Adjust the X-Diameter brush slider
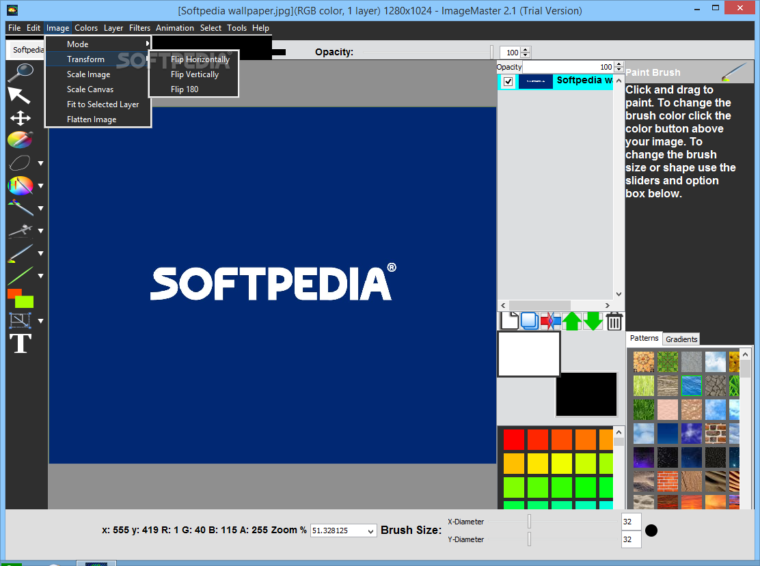The width and height of the screenshot is (760, 566). pyautogui.click(x=529, y=522)
